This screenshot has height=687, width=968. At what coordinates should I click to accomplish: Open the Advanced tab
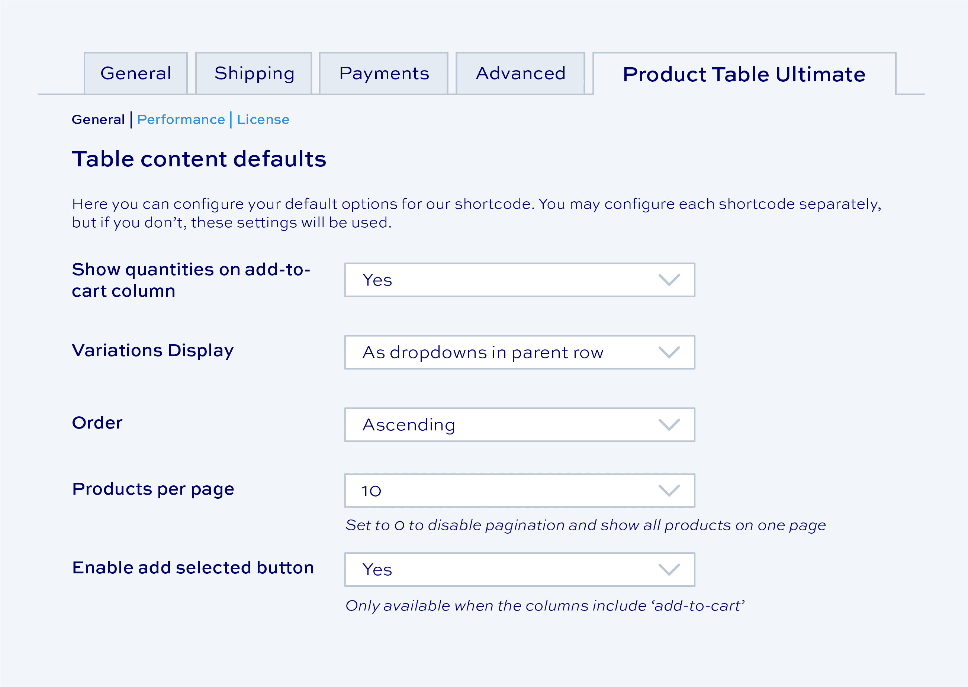[520, 73]
